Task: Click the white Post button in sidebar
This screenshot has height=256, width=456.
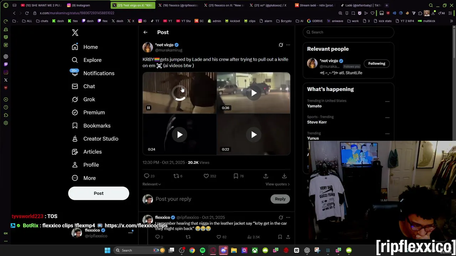Action: [99, 193]
